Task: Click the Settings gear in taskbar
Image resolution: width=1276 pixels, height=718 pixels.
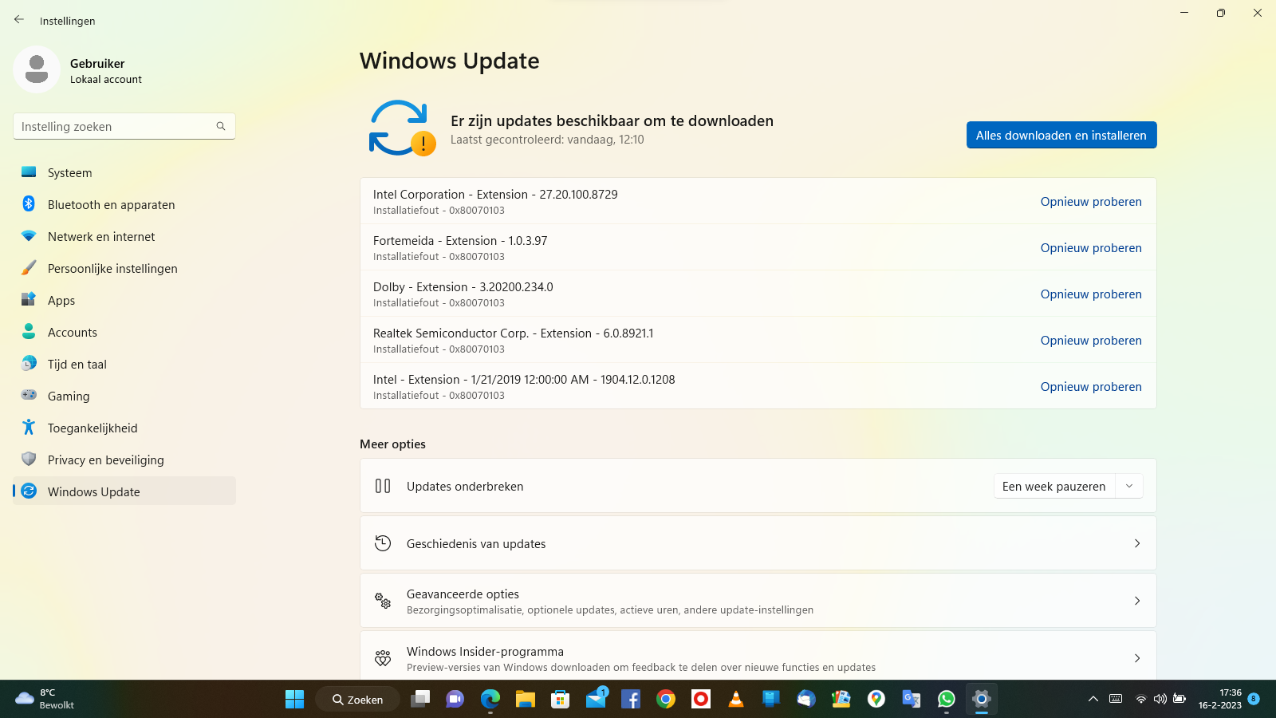Action: tap(982, 700)
